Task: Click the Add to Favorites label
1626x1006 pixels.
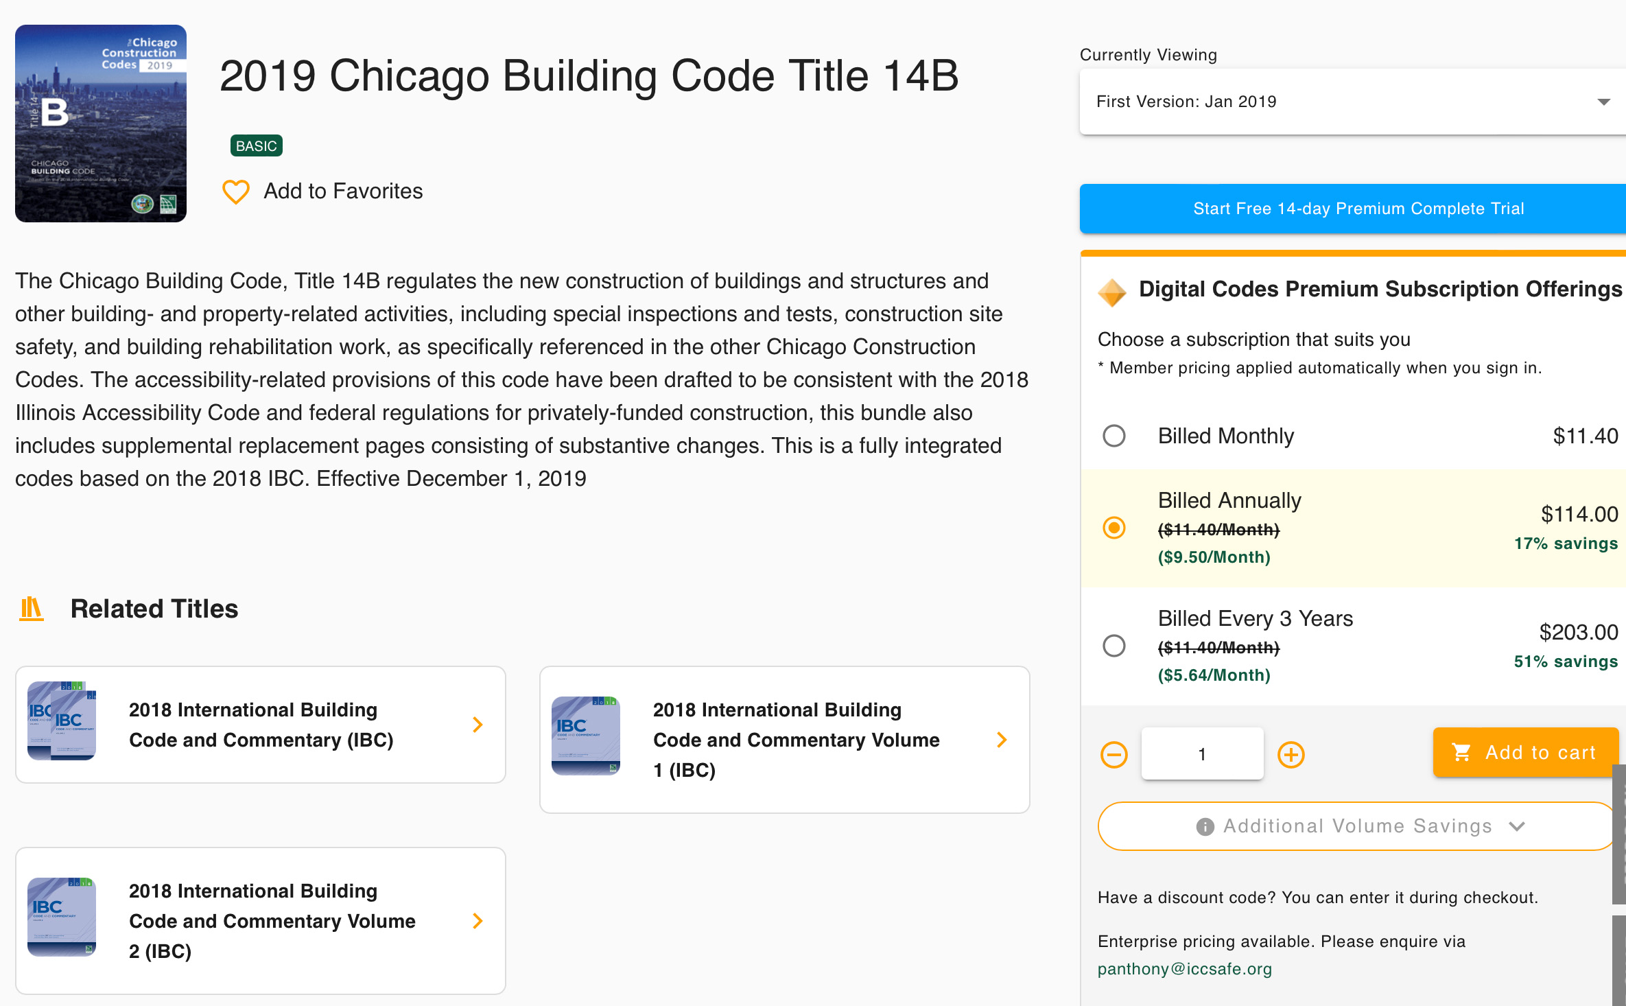Action: tap(343, 191)
